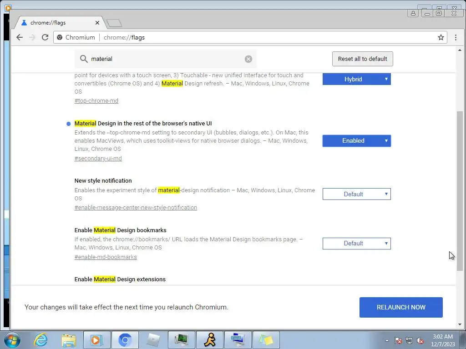The width and height of the screenshot is (466, 349).
Task: Open the Default dropdown for Material Design bookmarks
Action: pyautogui.click(x=357, y=244)
